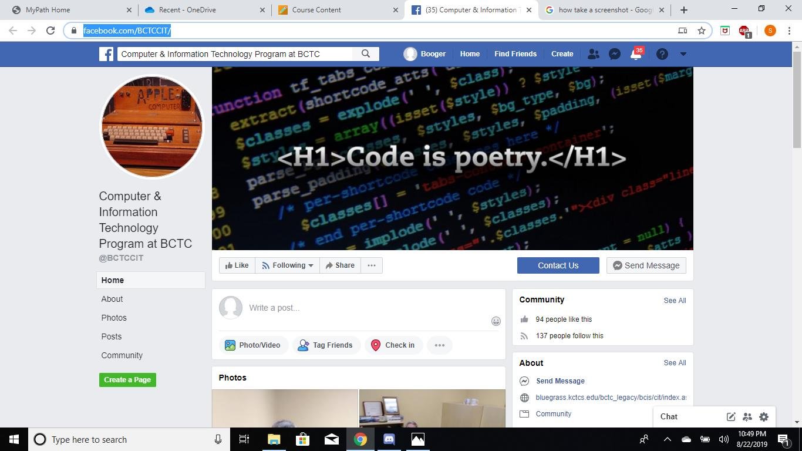
Task: Open the emoji picker in post composer
Action: tap(496, 321)
